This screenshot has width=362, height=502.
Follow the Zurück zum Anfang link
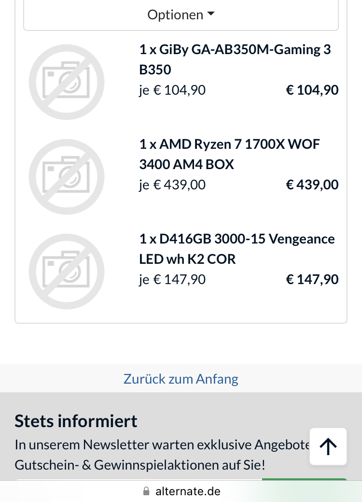[x=181, y=379]
